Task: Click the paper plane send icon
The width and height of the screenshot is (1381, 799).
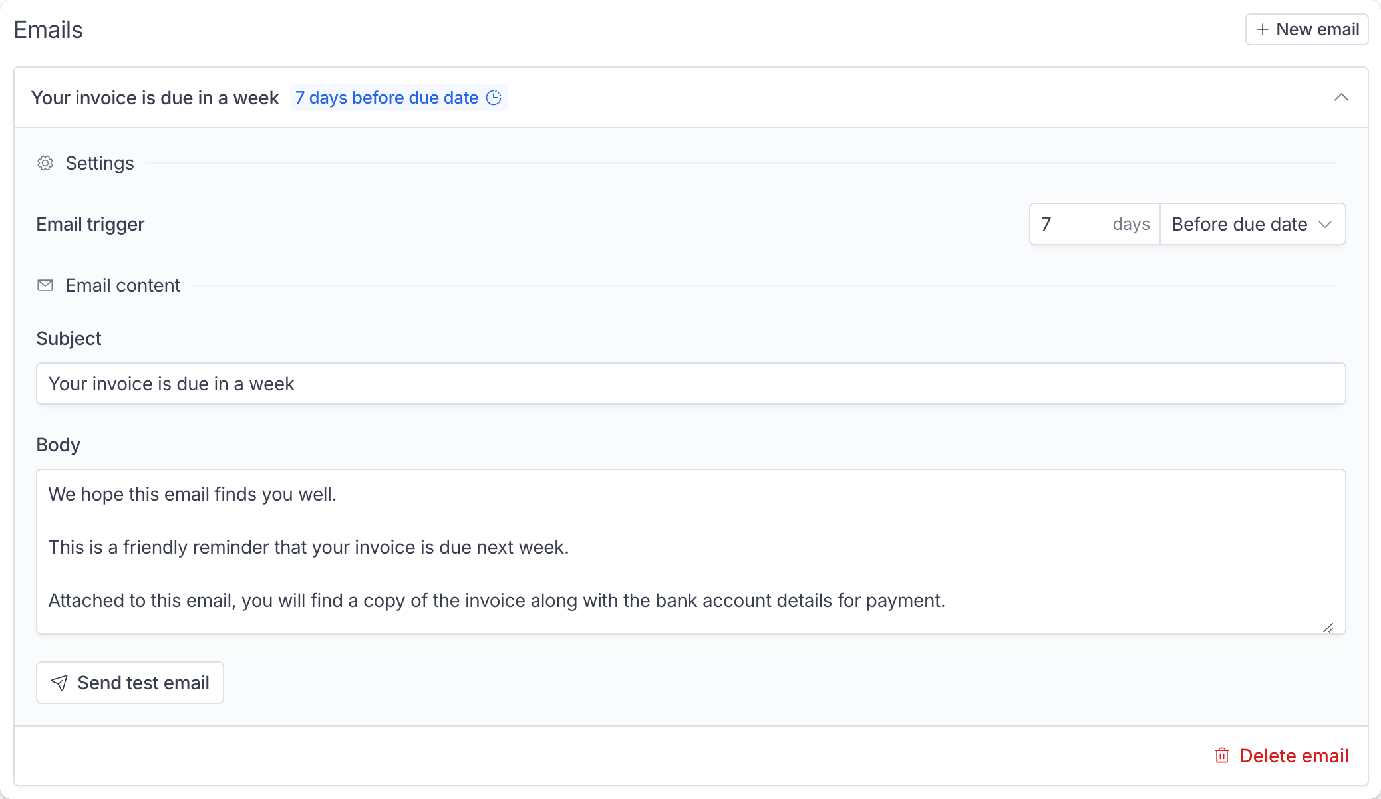Action: [59, 683]
